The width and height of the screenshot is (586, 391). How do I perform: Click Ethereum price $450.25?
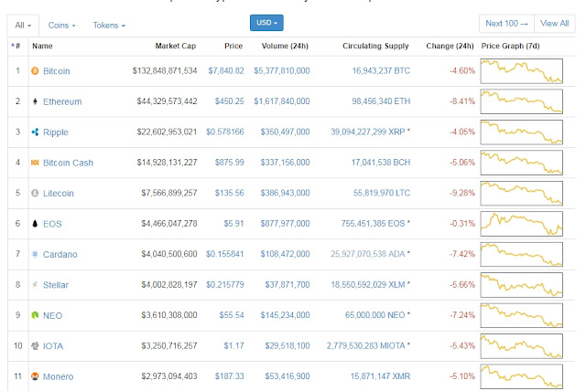point(230,101)
